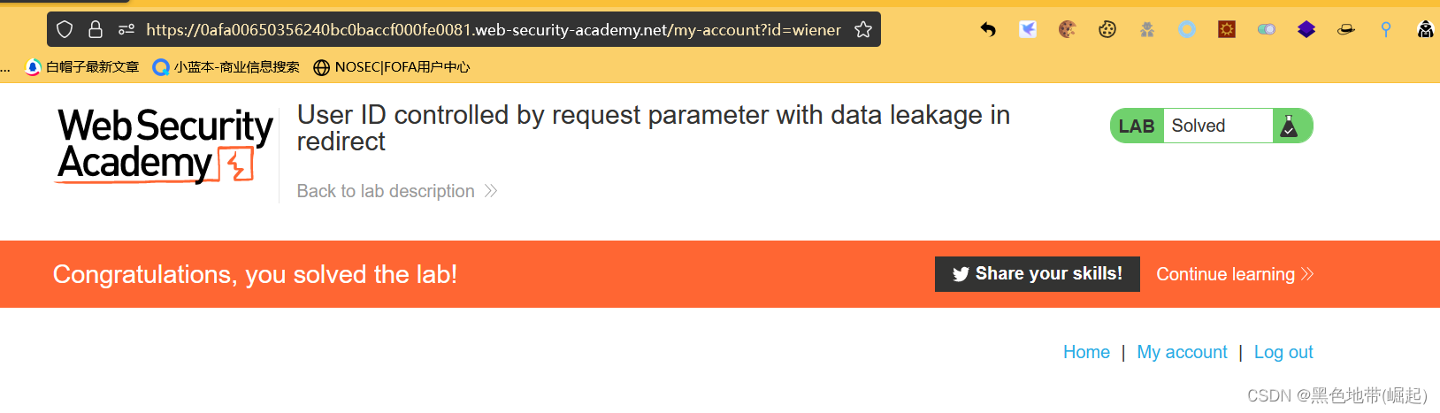
Task: Open the outlined cookie editor extension
Action: pyautogui.click(x=1107, y=30)
